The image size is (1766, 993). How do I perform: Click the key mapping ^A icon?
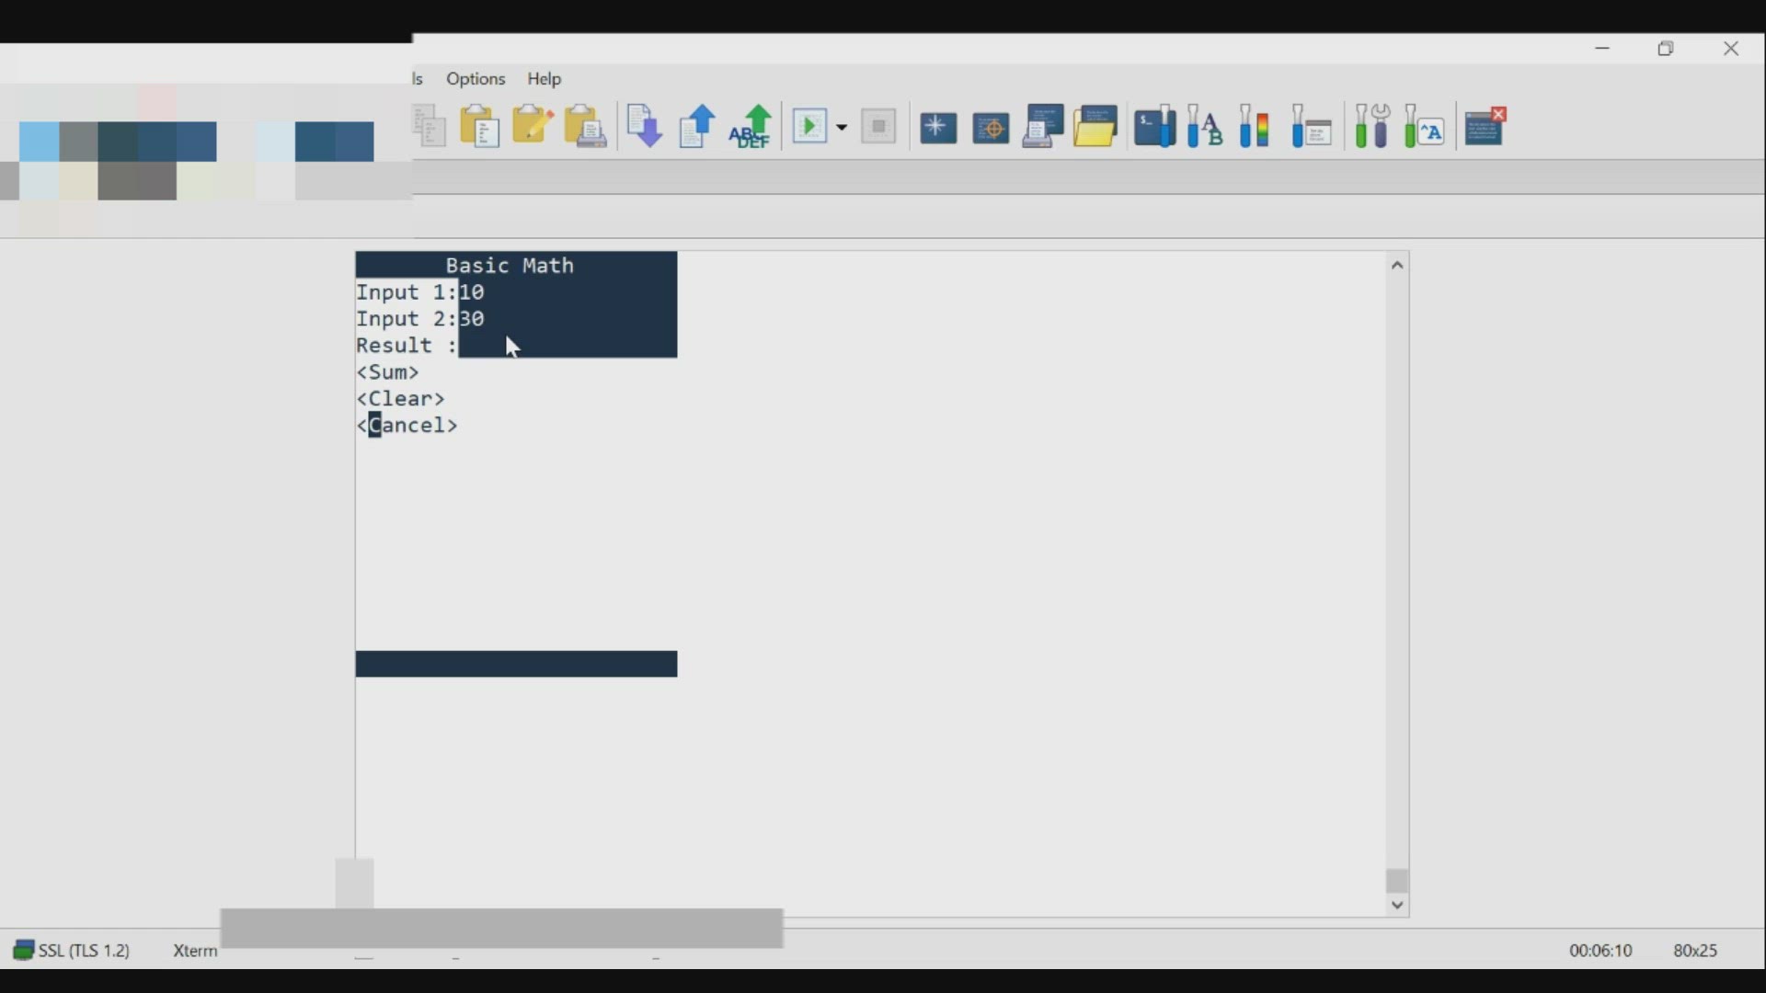click(1425, 127)
